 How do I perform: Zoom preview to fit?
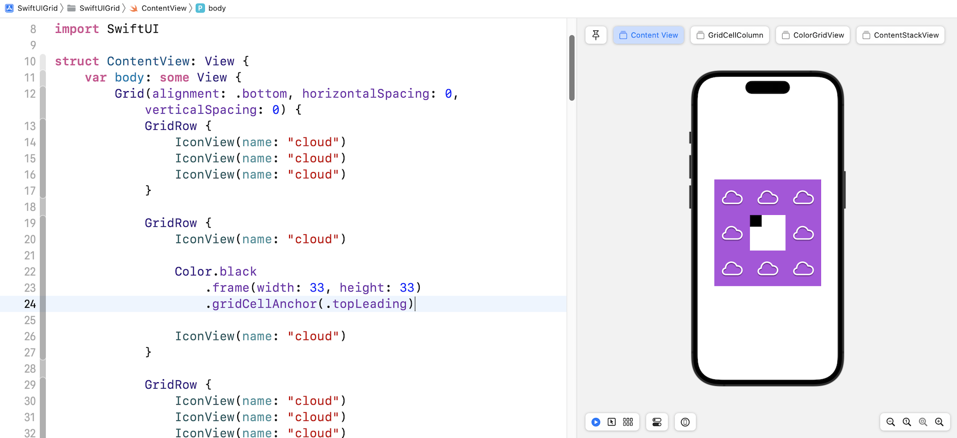click(923, 422)
